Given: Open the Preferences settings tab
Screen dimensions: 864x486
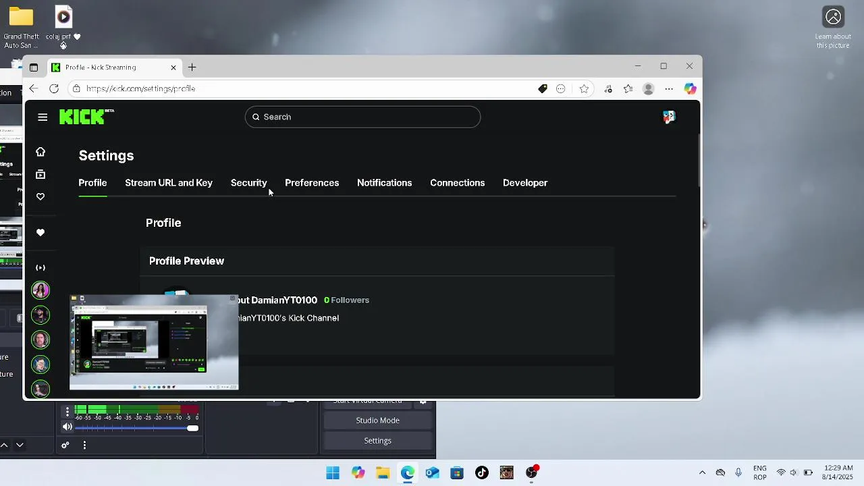Looking at the screenshot, I should click(312, 183).
